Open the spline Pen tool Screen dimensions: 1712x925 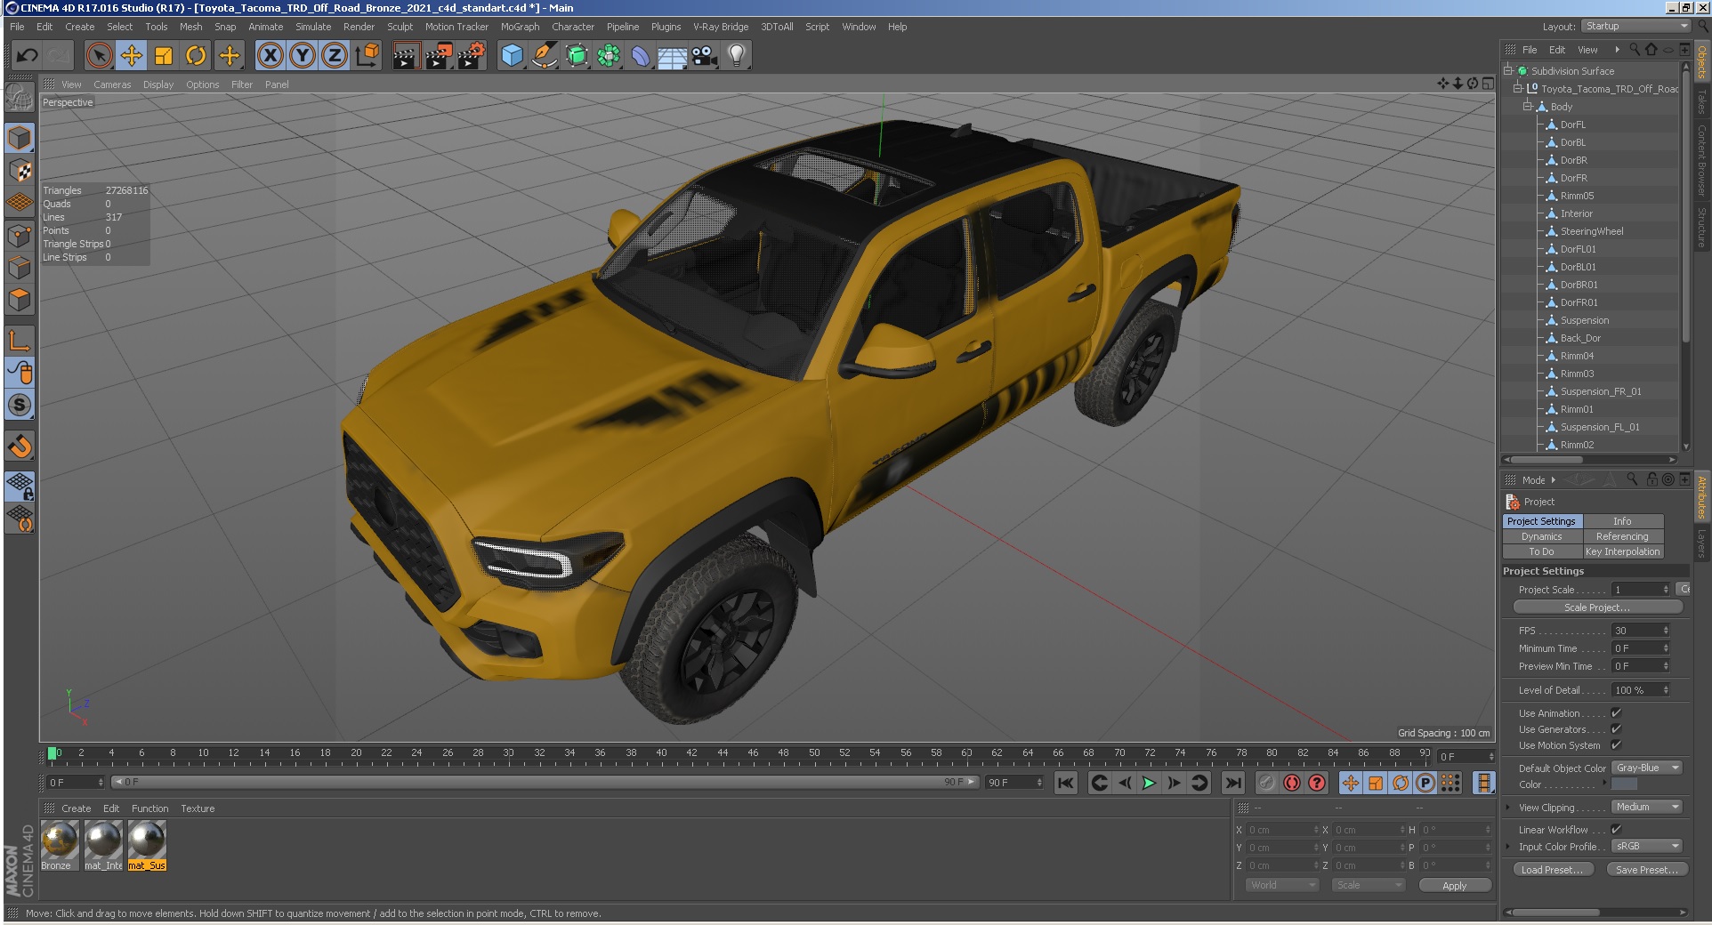point(545,56)
